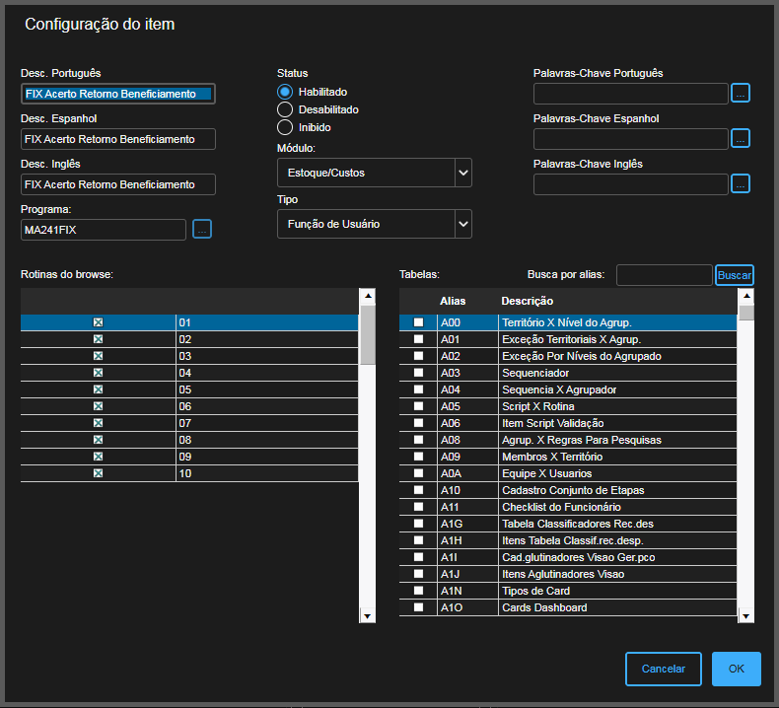Image resolution: width=779 pixels, height=708 pixels.
Task: Check the box for alias A03 Sequenciador
Action: pos(418,373)
